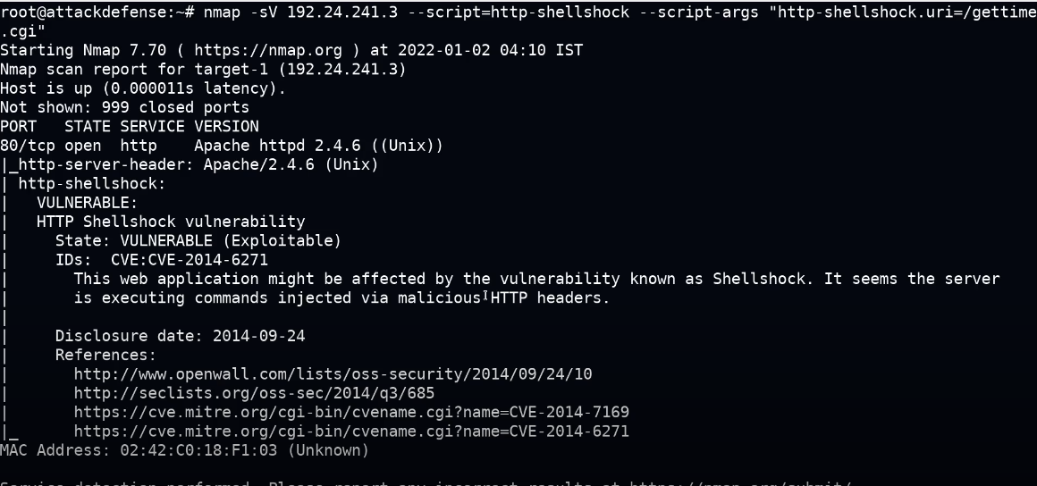Open the openwall.com oss-security reference link
1037x486 pixels.
(333, 374)
